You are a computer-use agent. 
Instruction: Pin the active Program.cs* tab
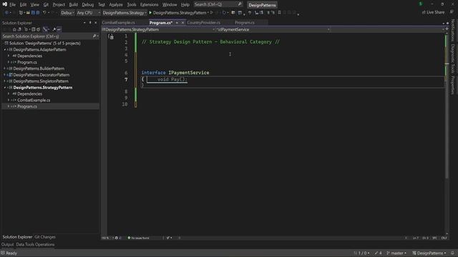coord(177,23)
